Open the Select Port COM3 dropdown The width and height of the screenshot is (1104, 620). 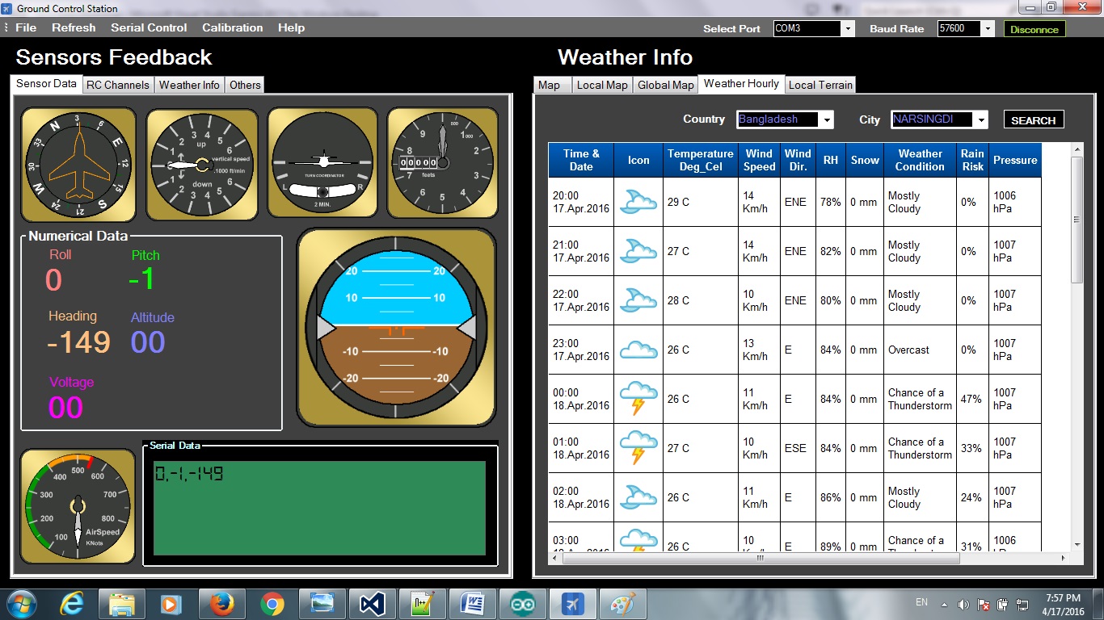click(847, 28)
